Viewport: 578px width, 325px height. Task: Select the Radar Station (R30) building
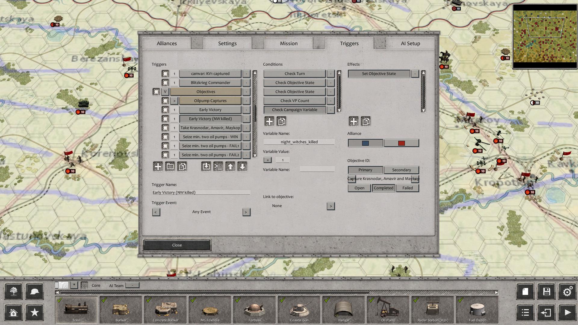coord(432,310)
